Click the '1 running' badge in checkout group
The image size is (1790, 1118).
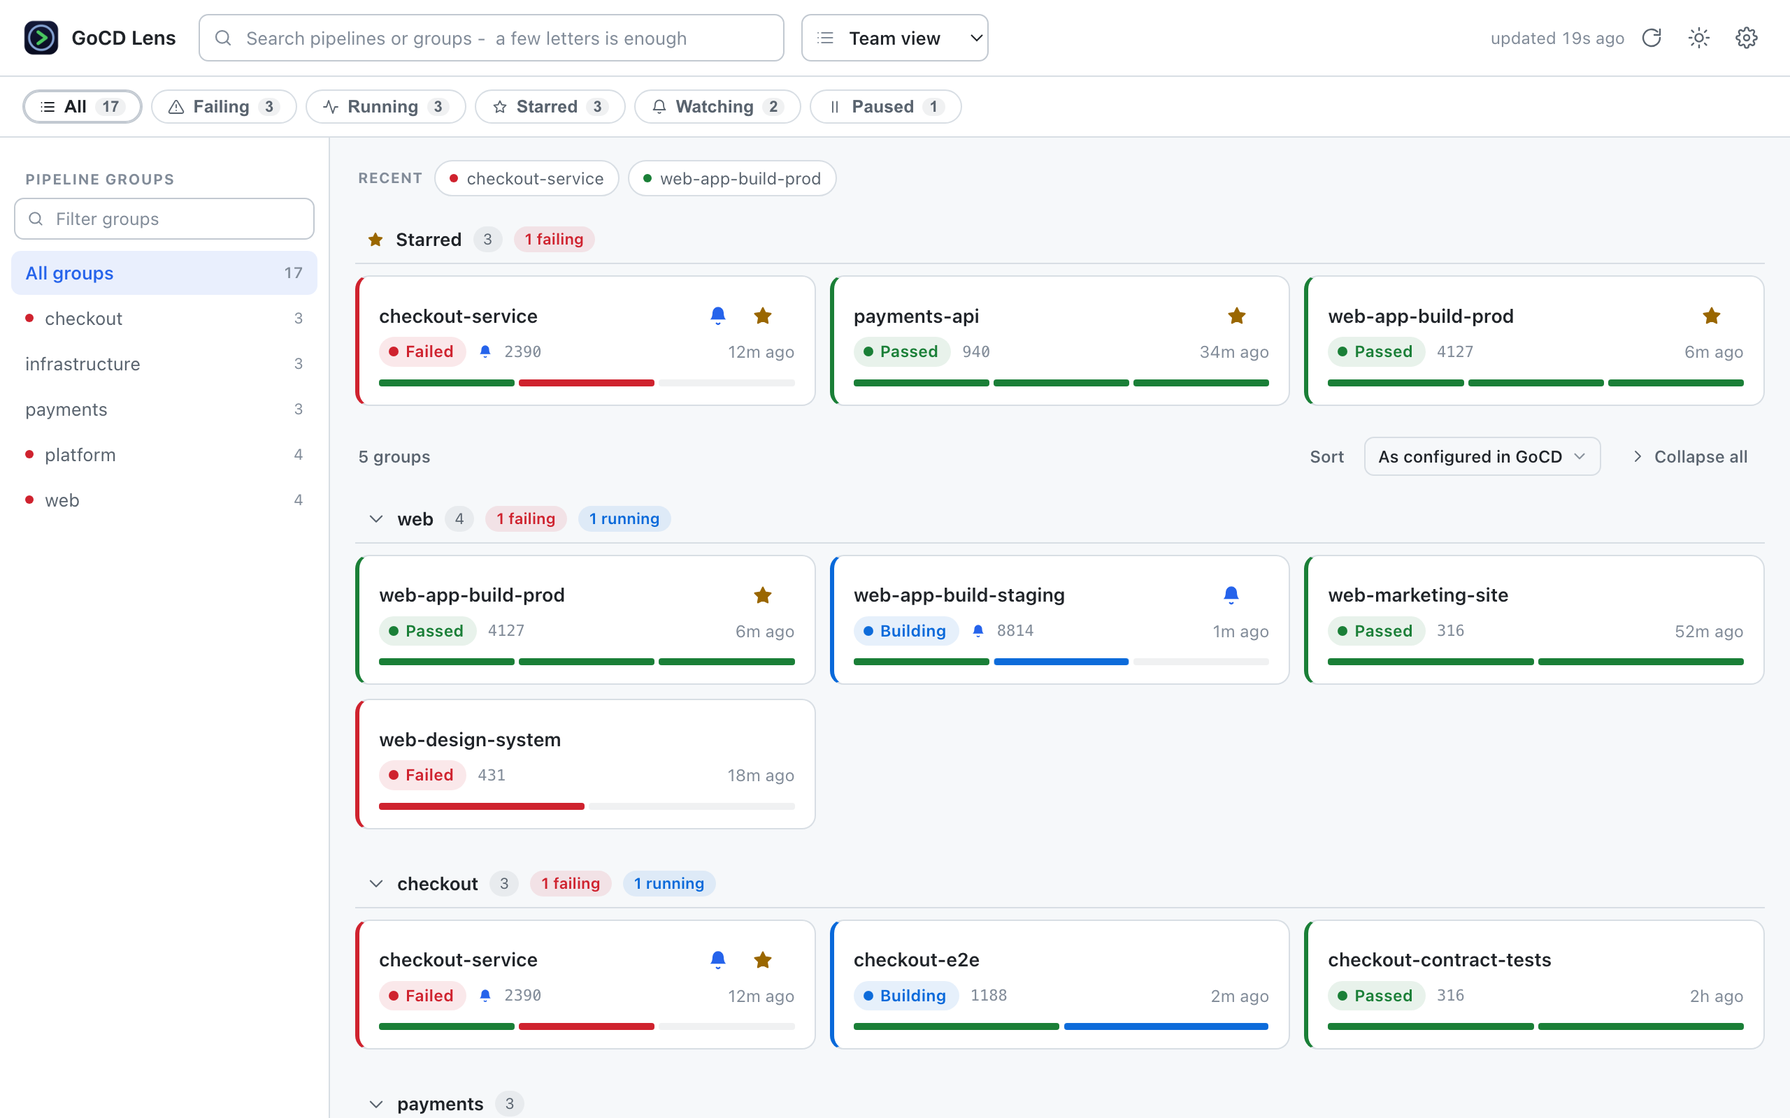pyautogui.click(x=668, y=884)
